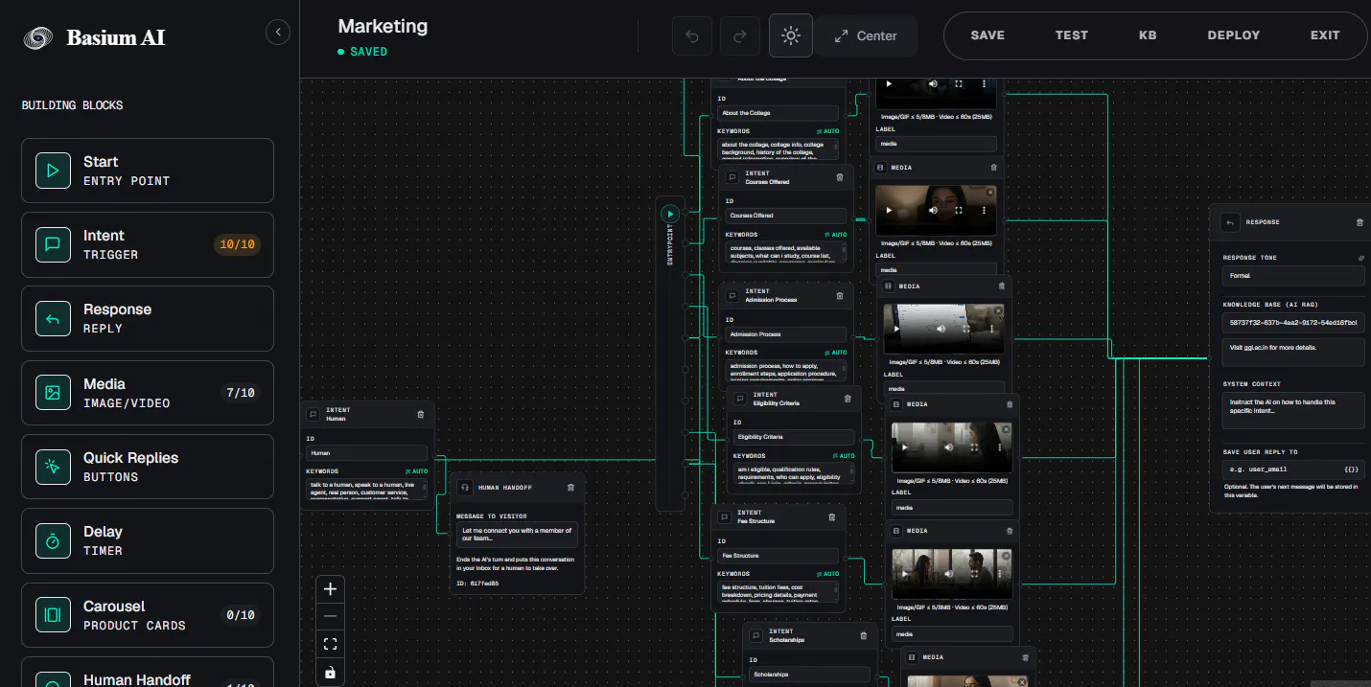Open the KB menu item
The image size is (1371, 687).
(1148, 35)
